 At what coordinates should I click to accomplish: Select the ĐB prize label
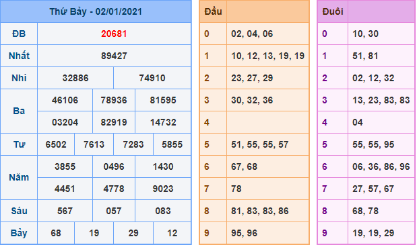coord(19,34)
